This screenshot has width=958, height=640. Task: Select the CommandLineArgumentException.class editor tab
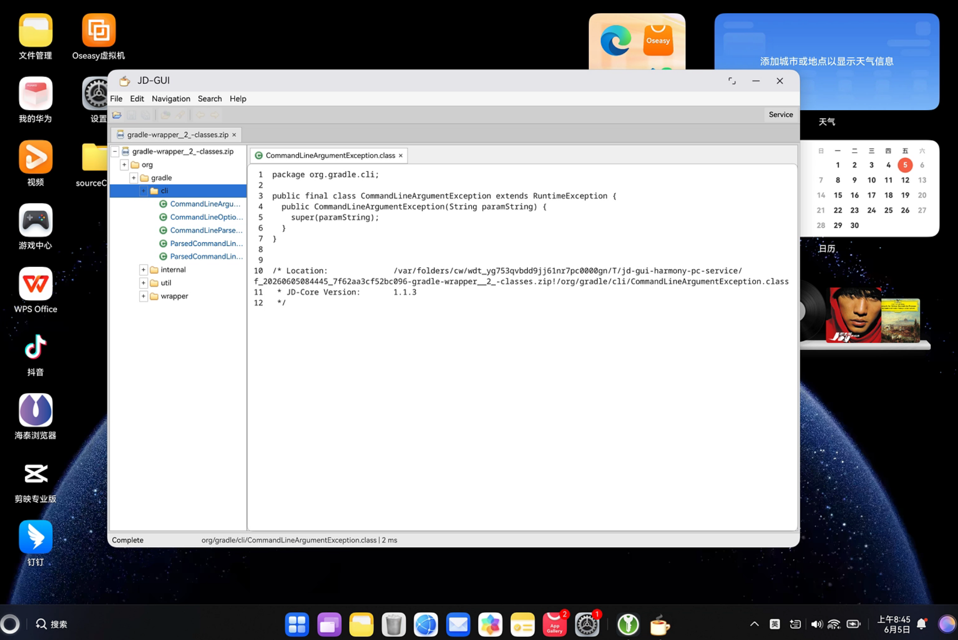(x=329, y=155)
